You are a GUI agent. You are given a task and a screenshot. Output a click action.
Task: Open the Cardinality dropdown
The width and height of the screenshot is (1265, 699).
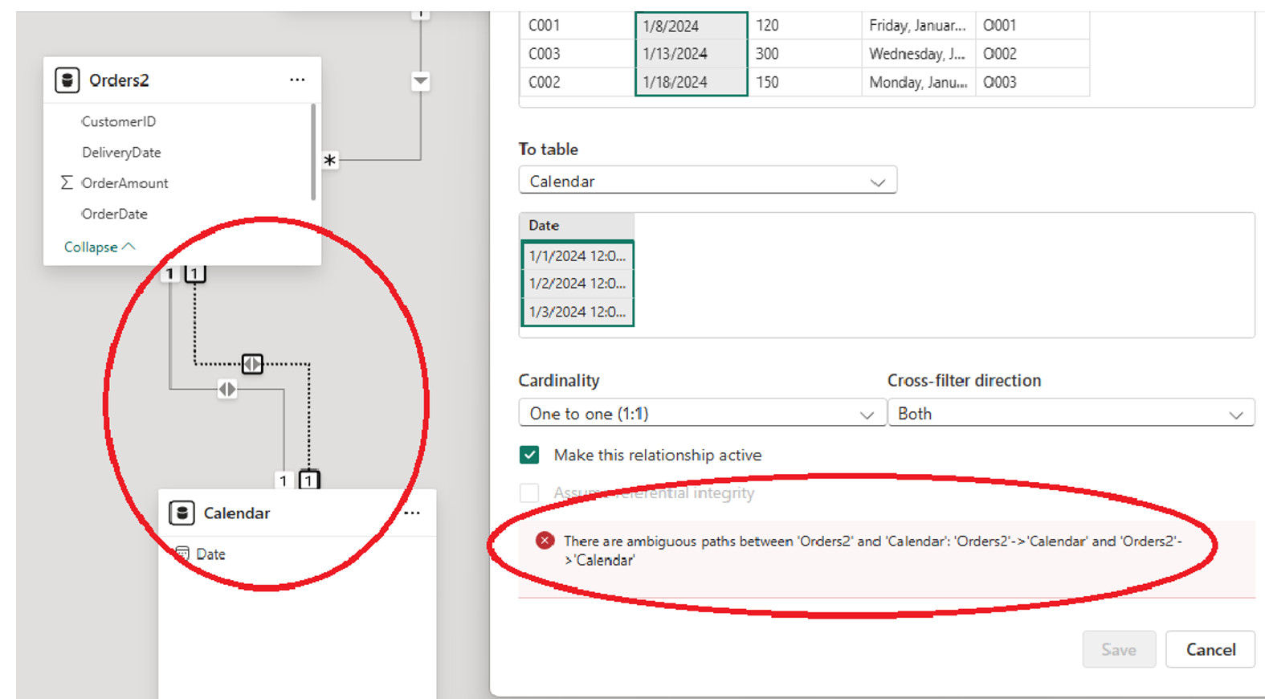point(701,413)
